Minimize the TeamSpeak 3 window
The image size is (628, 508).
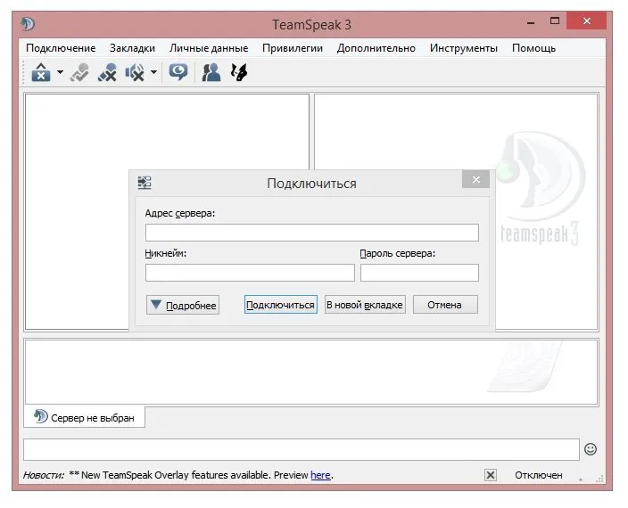coord(531,22)
